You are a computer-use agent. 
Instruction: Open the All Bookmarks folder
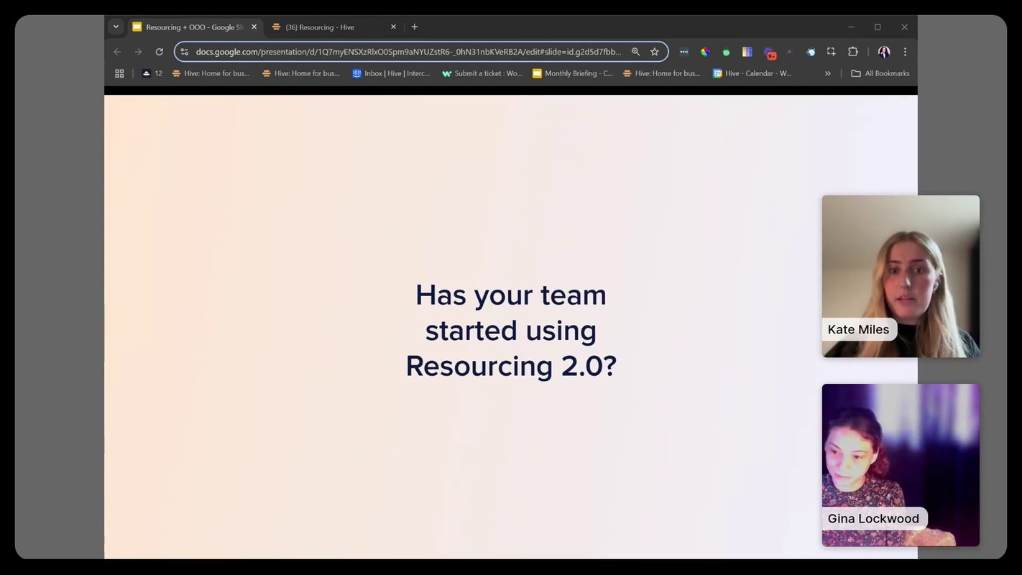click(x=880, y=73)
